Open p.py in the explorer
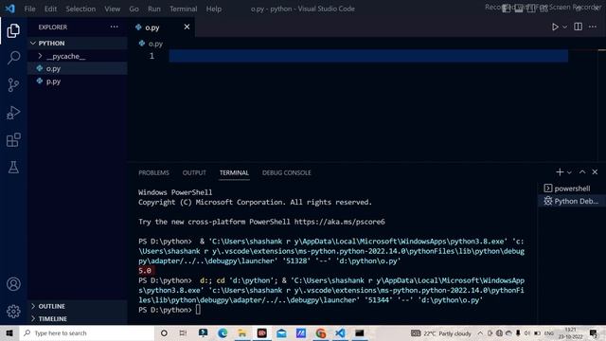The image size is (606, 341). point(78,81)
